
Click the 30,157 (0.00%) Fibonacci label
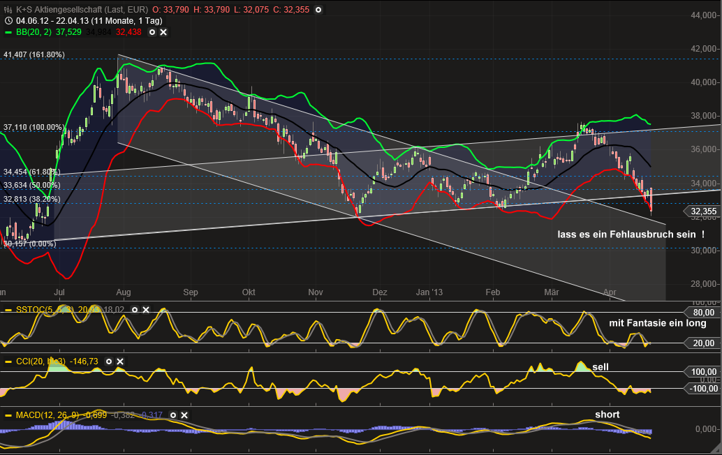[x=30, y=244]
